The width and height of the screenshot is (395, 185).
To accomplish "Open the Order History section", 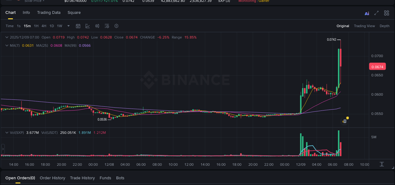I will pos(52,178).
